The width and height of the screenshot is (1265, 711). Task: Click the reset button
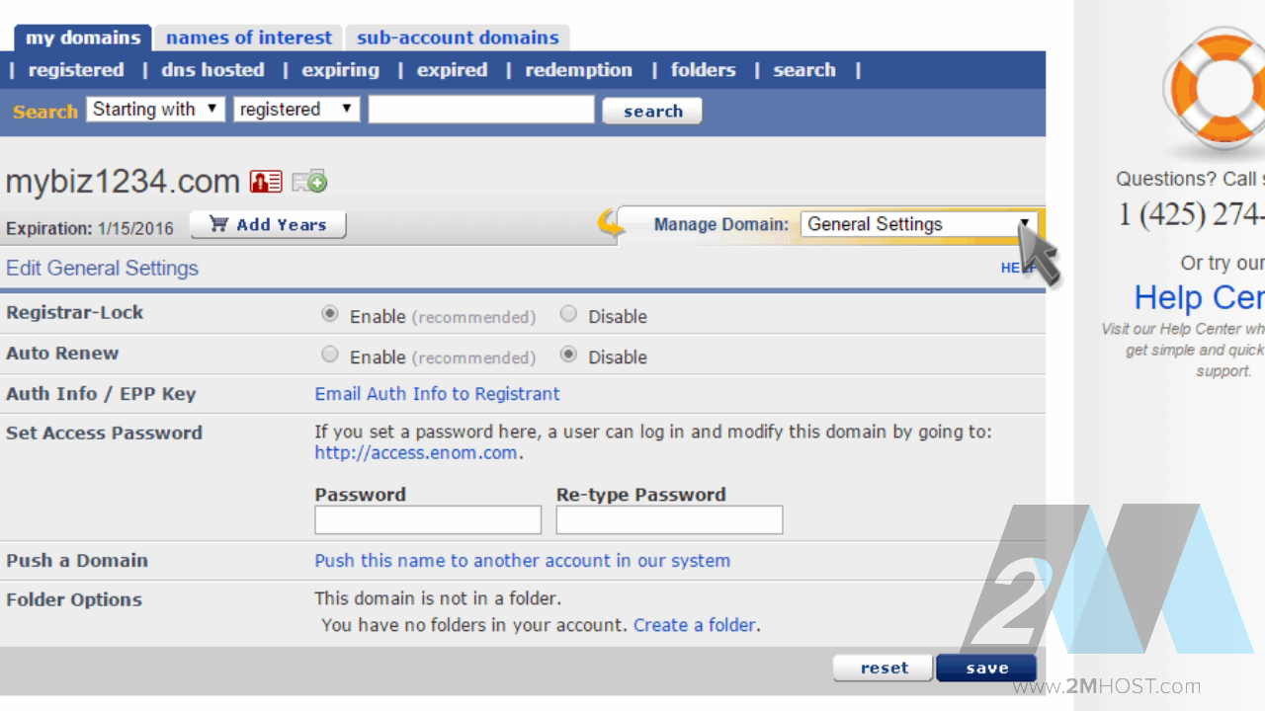[x=884, y=669]
